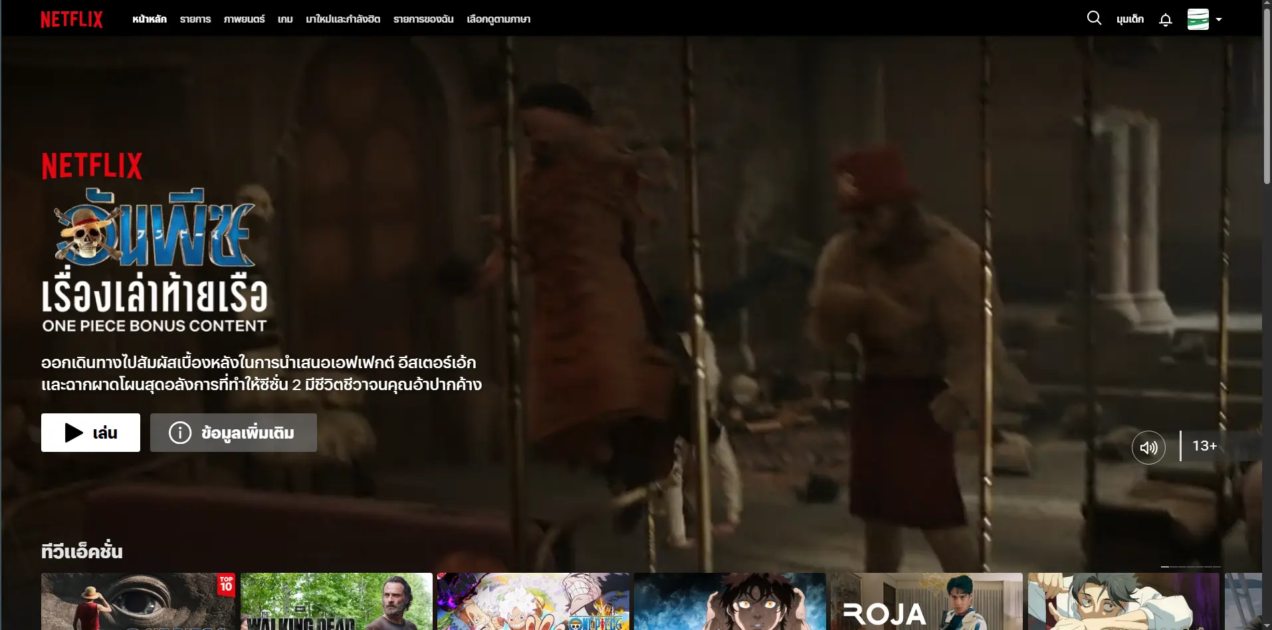Open รายการของฉัน my list
1272x630 pixels.
(x=423, y=19)
